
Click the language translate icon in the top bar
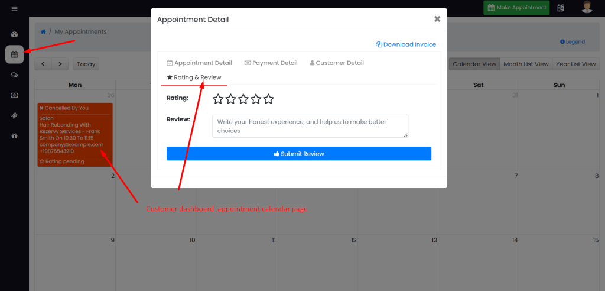[x=561, y=8]
